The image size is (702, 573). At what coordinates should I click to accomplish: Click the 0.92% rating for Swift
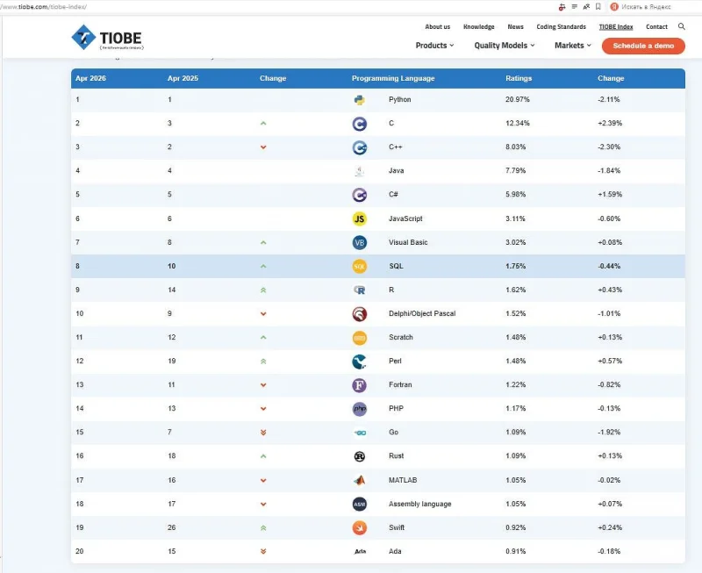click(x=516, y=527)
